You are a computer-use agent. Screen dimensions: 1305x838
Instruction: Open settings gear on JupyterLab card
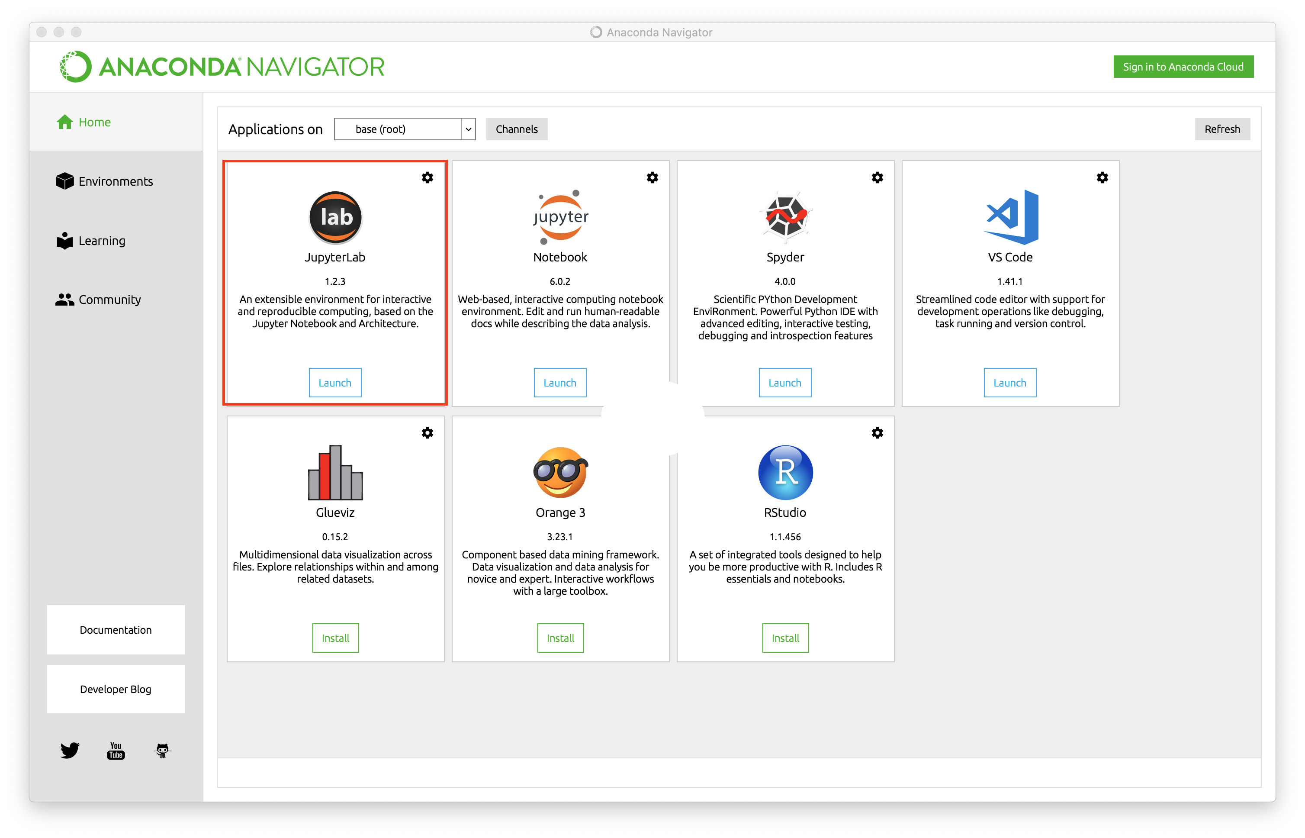coord(427,177)
